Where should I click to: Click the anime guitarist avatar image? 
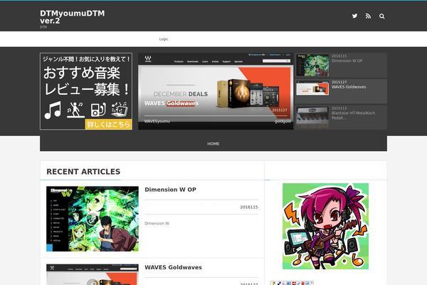point(325,226)
